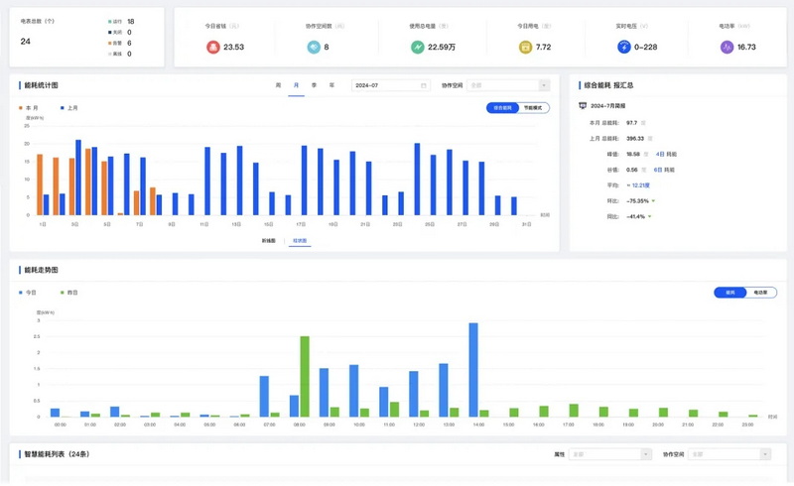Click the 2024-7月简报 presentation icon
This screenshot has width=794, height=486.
point(582,105)
